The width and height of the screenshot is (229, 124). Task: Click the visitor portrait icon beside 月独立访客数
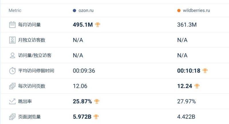[12, 40]
